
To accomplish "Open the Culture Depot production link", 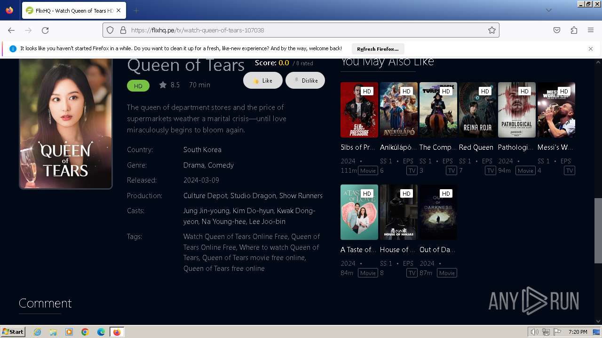I will (x=206, y=196).
